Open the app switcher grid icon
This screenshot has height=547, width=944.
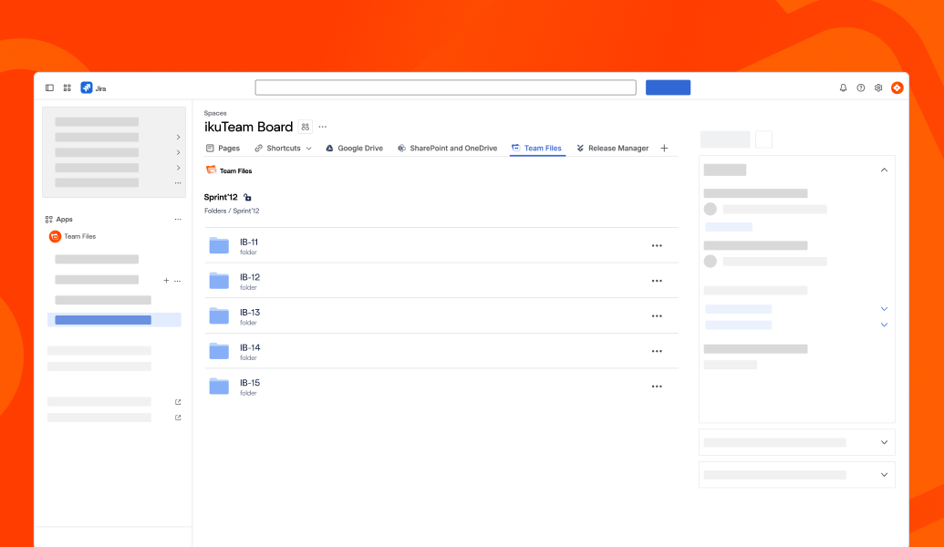67,88
